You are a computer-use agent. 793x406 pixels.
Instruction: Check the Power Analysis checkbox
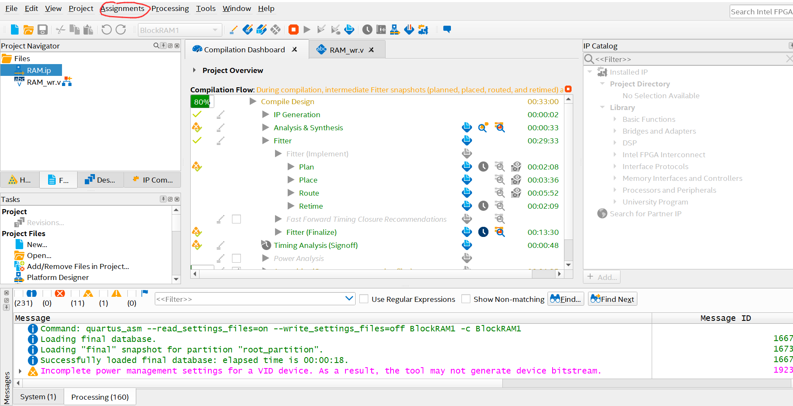pos(236,258)
